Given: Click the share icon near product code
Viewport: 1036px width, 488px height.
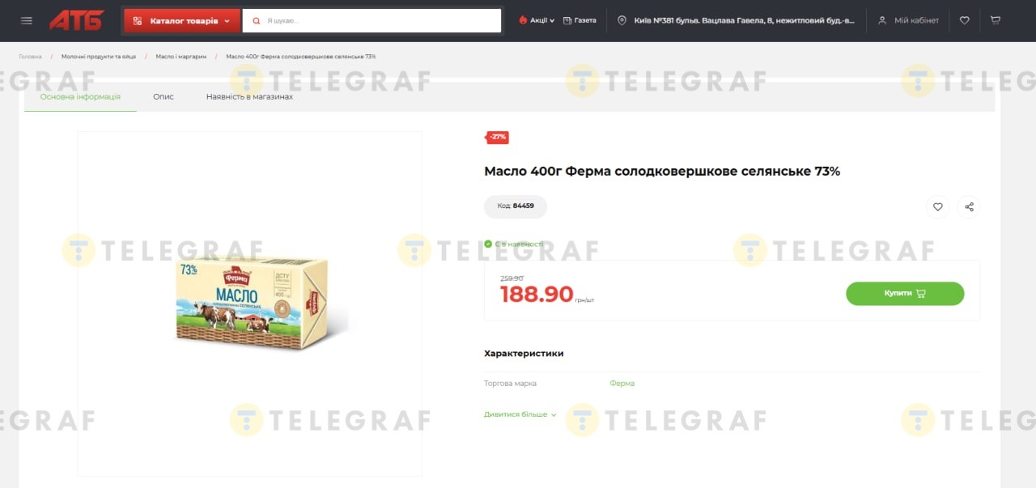Looking at the screenshot, I should pos(969,206).
